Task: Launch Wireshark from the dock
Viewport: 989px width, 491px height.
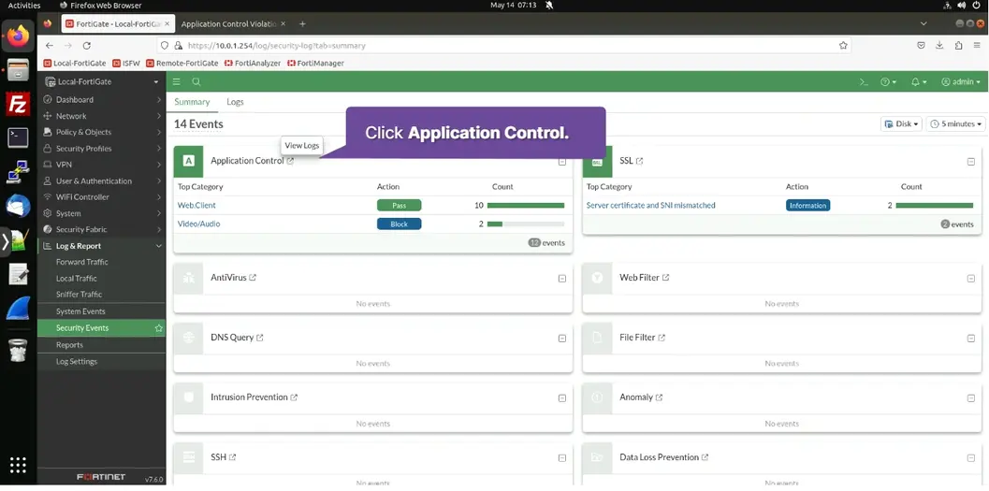Action: [19, 309]
